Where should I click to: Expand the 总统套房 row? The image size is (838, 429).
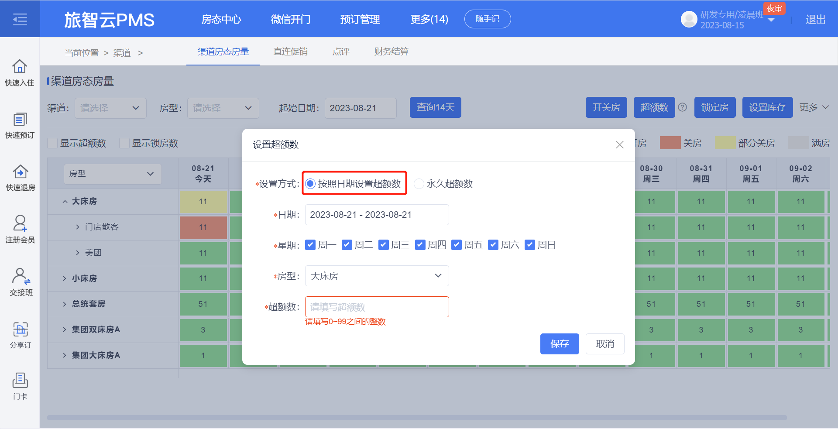[65, 304]
